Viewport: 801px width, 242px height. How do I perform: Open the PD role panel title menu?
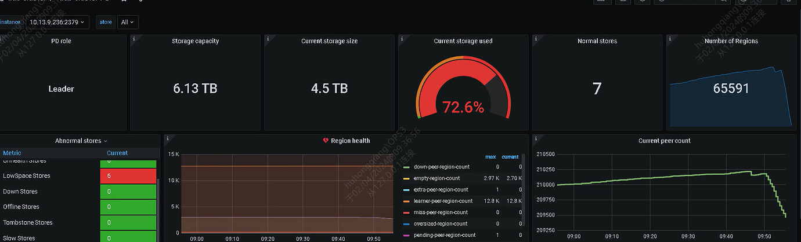(61, 41)
